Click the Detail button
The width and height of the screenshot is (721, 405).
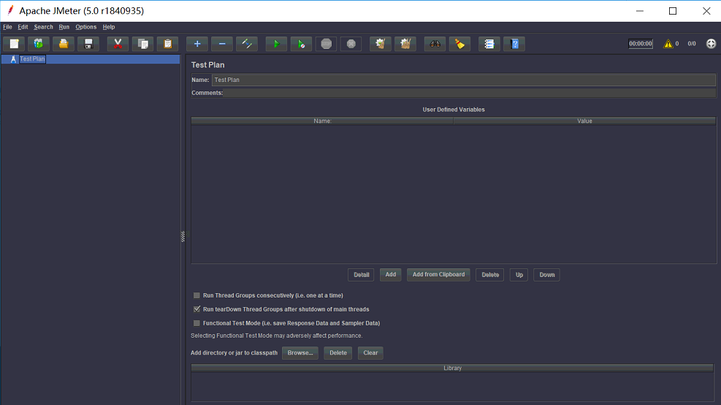pos(361,275)
